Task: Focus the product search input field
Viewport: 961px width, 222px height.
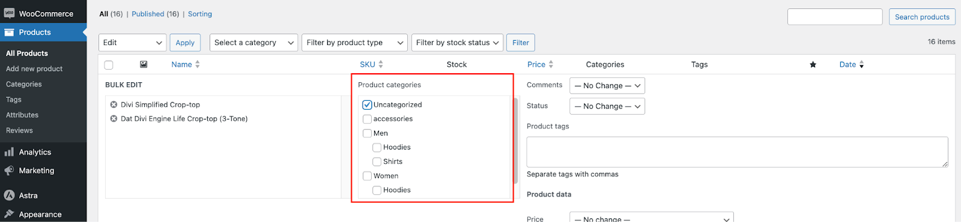Action: [835, 17]
